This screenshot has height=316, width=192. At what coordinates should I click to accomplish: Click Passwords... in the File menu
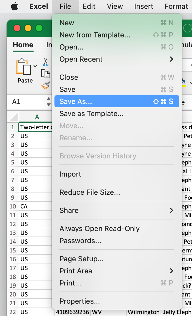pyautogui.click(x=80, y=241)
